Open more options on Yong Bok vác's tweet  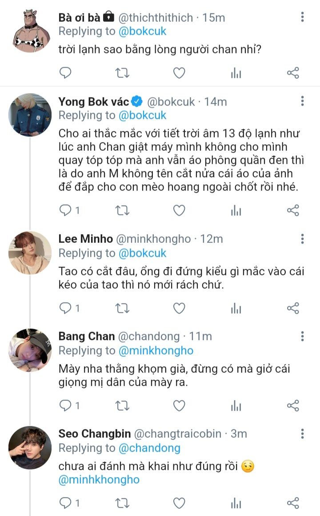(302, 101)
